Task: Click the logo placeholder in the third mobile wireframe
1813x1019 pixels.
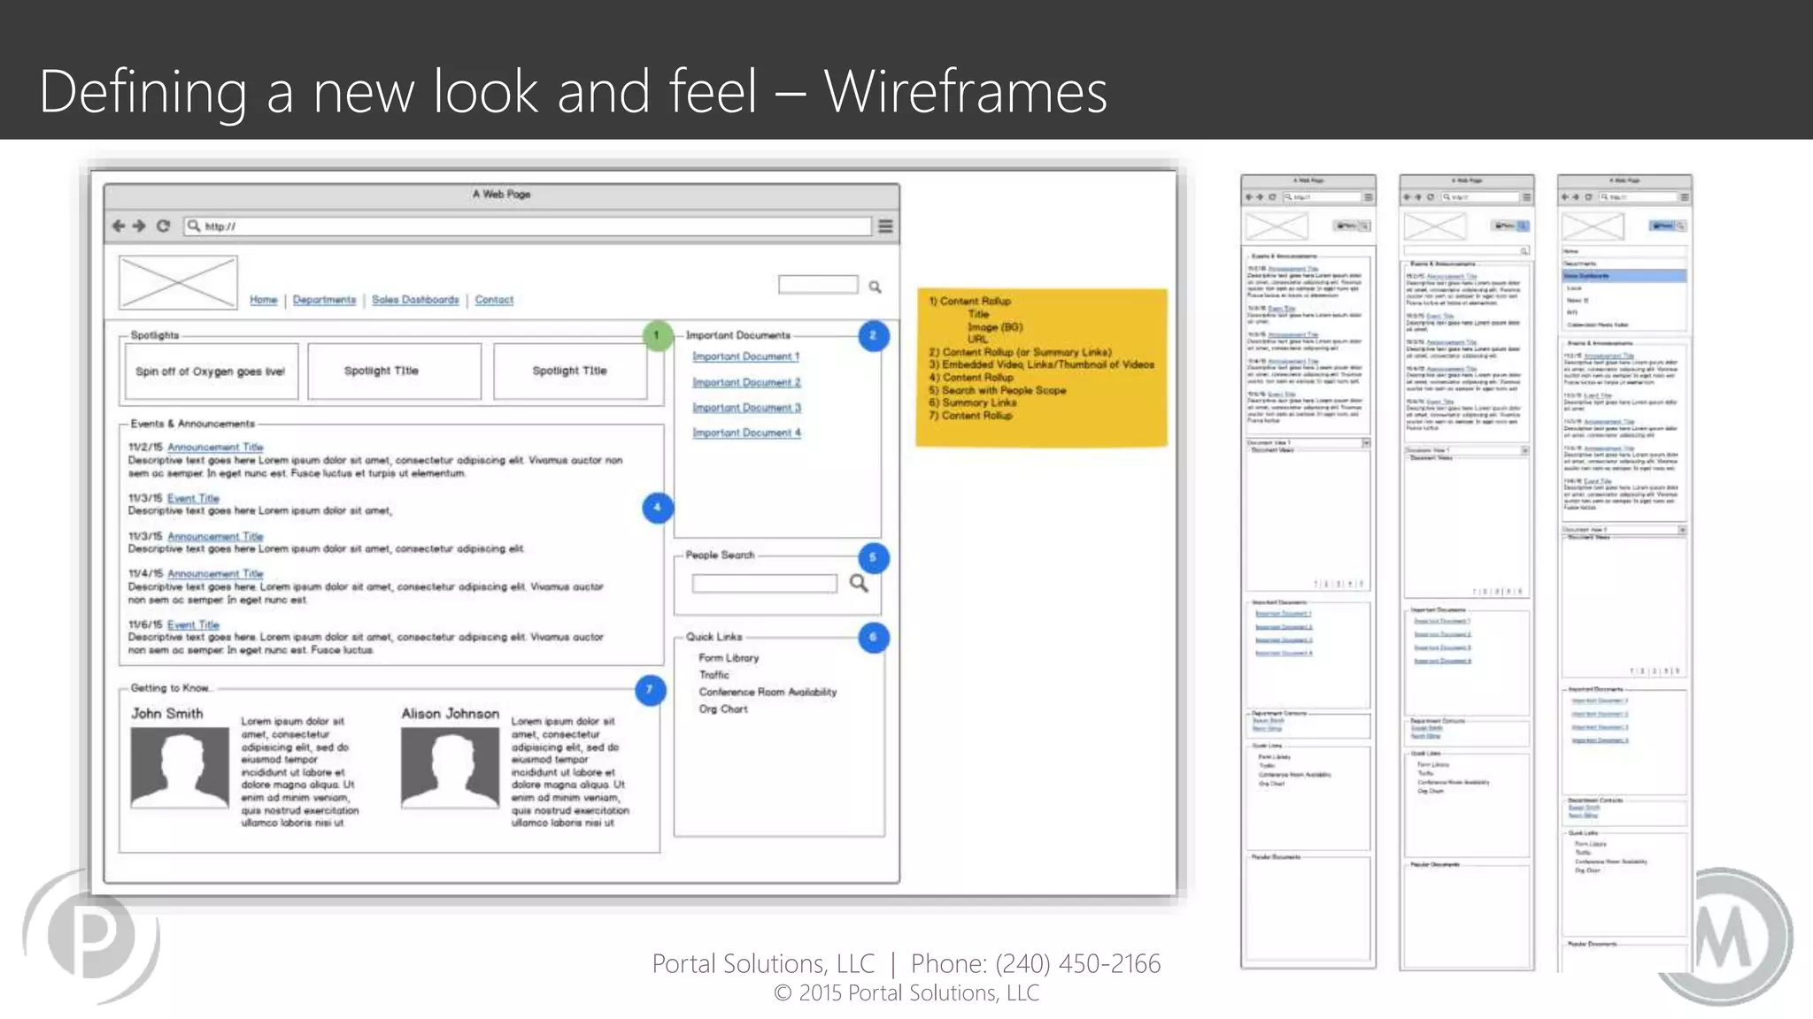Action: tap(1593, 226)
